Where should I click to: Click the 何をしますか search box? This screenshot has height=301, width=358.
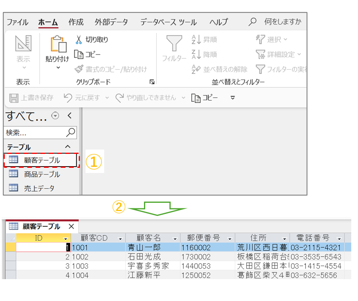[282, 22]
